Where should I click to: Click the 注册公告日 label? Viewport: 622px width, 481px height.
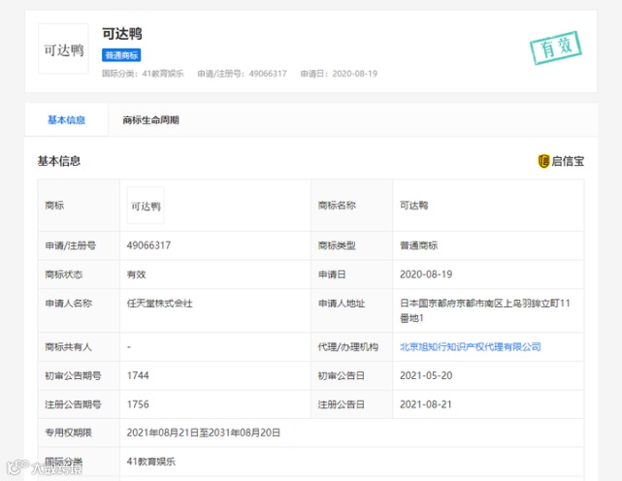click(342, 404)
